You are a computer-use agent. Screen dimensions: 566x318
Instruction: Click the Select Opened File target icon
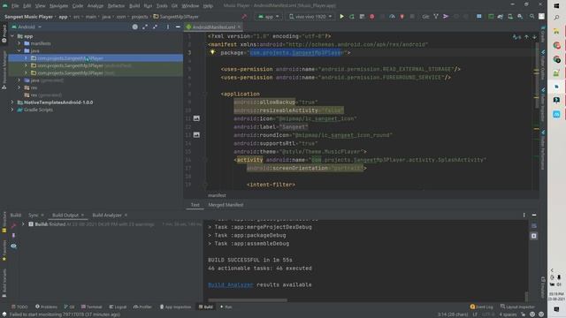tap(134, 27)
